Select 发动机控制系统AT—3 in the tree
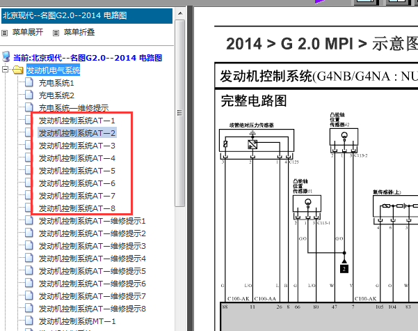This screenshot has height=331, width=418. click(77, 146)
